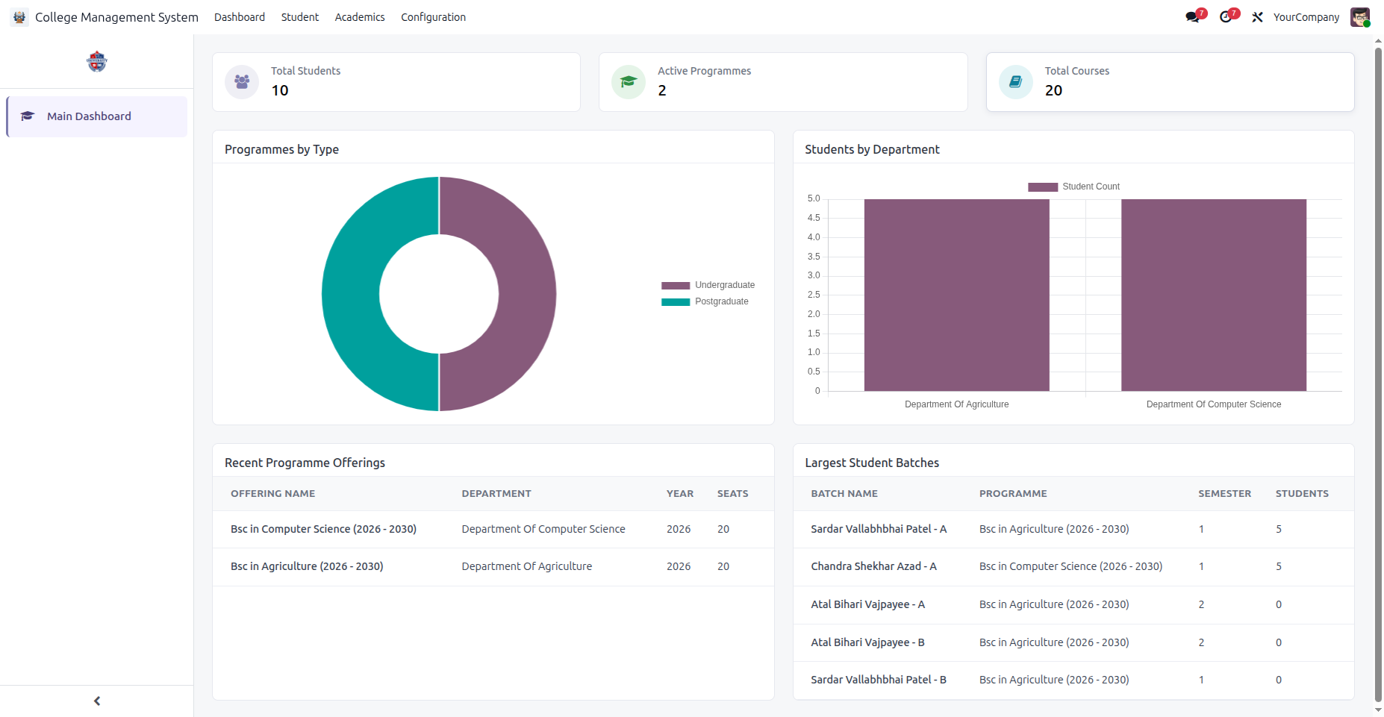The width and height of the screenshot is (1384, 717).
Task: Click the Total Students people icon
Action: pos(242,82)
